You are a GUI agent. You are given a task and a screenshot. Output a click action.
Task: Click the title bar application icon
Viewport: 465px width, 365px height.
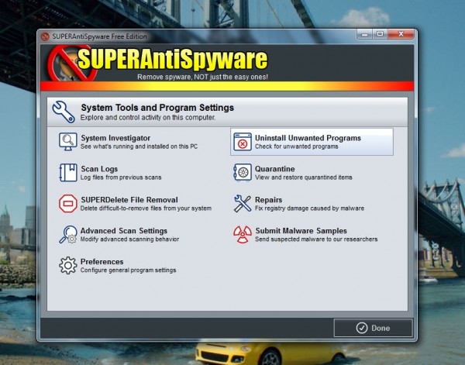coord(45,36)
